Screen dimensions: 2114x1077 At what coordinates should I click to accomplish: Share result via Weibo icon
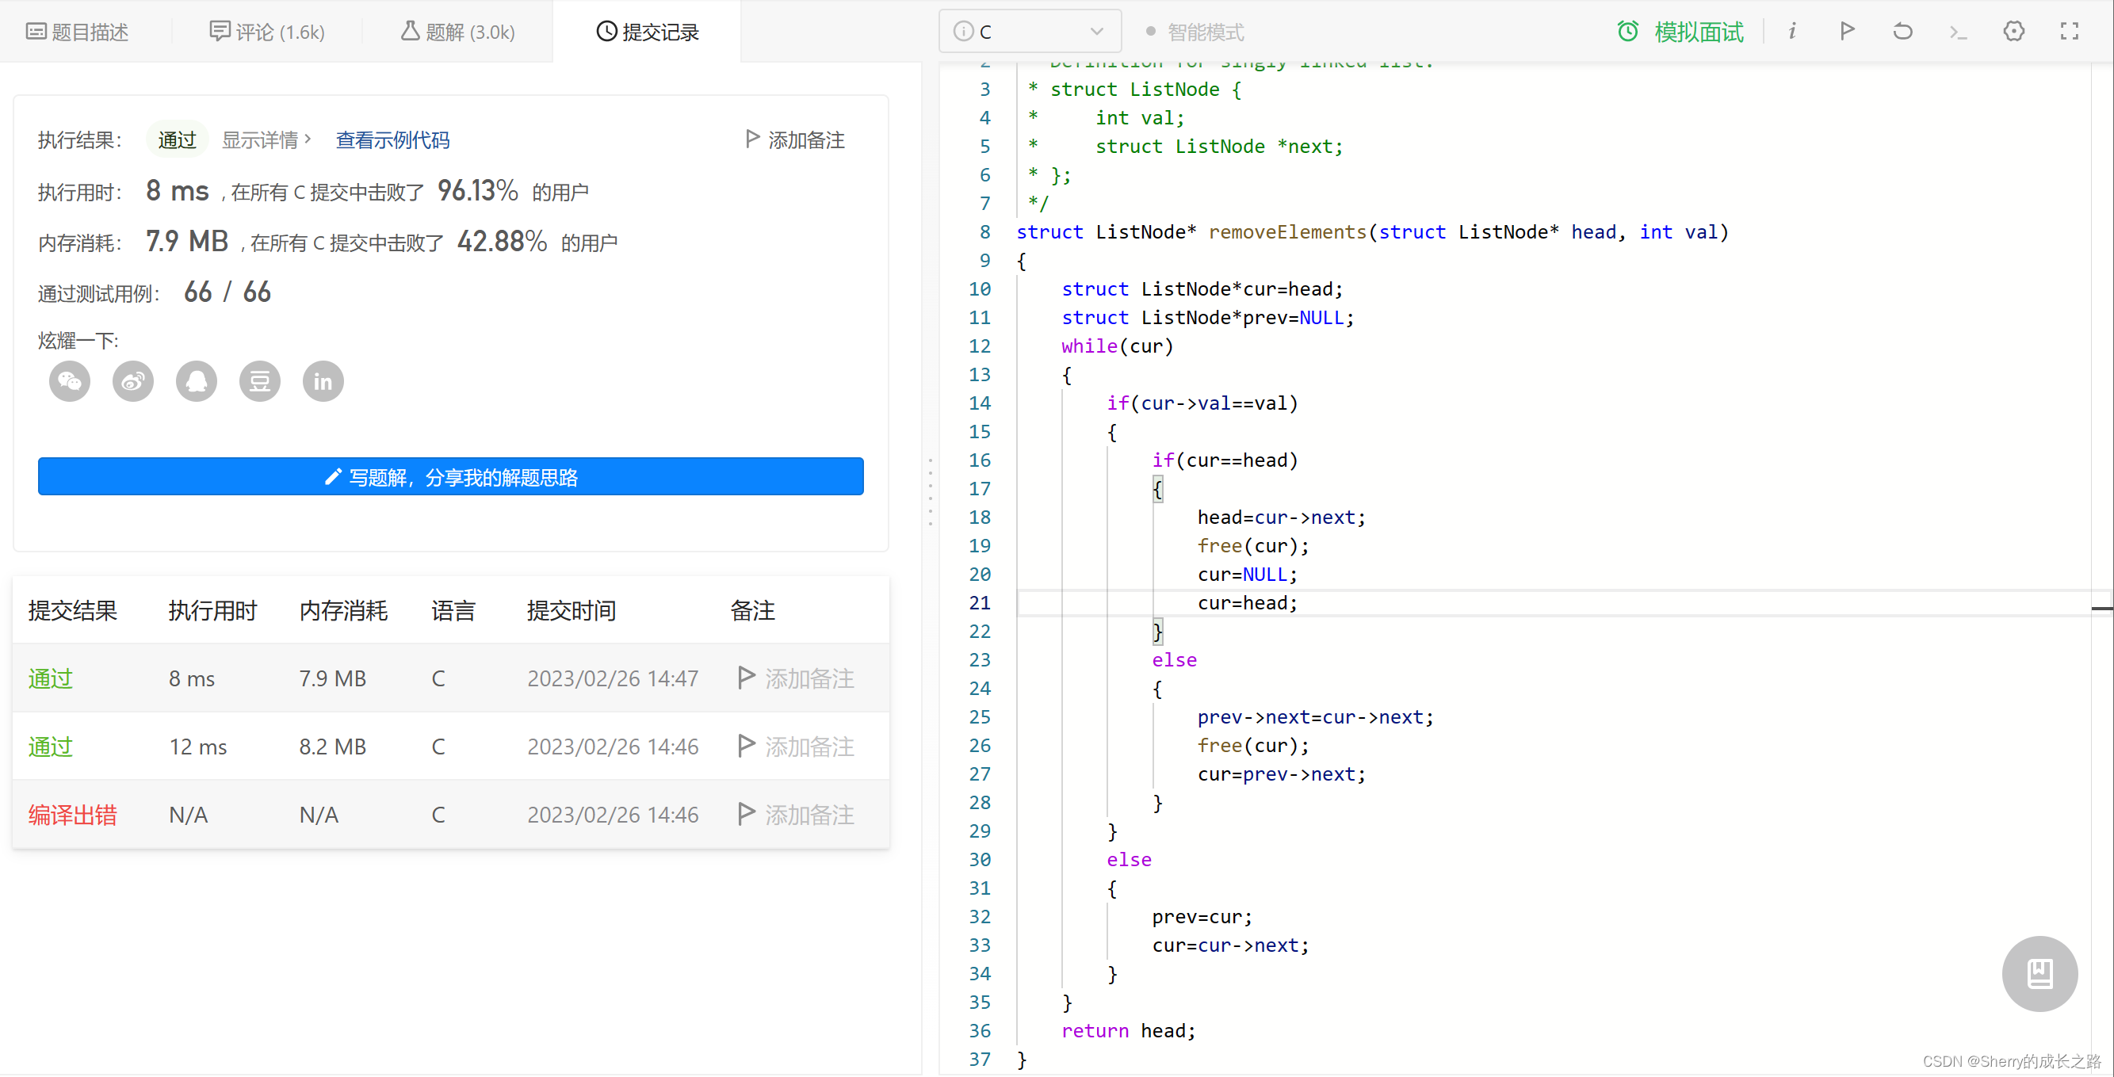(133, 381)
